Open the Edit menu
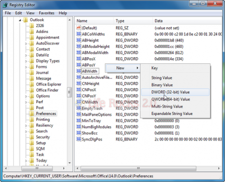 point(18,13)
